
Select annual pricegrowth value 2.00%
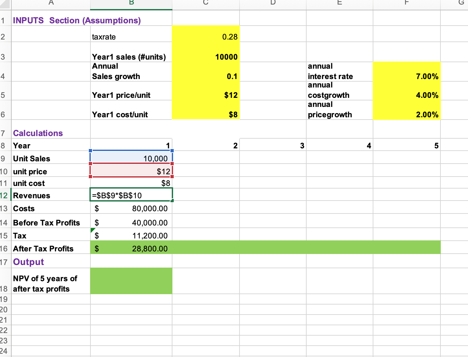407,110
